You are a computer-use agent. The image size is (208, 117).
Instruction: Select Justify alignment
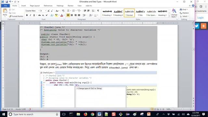point(79,15)
